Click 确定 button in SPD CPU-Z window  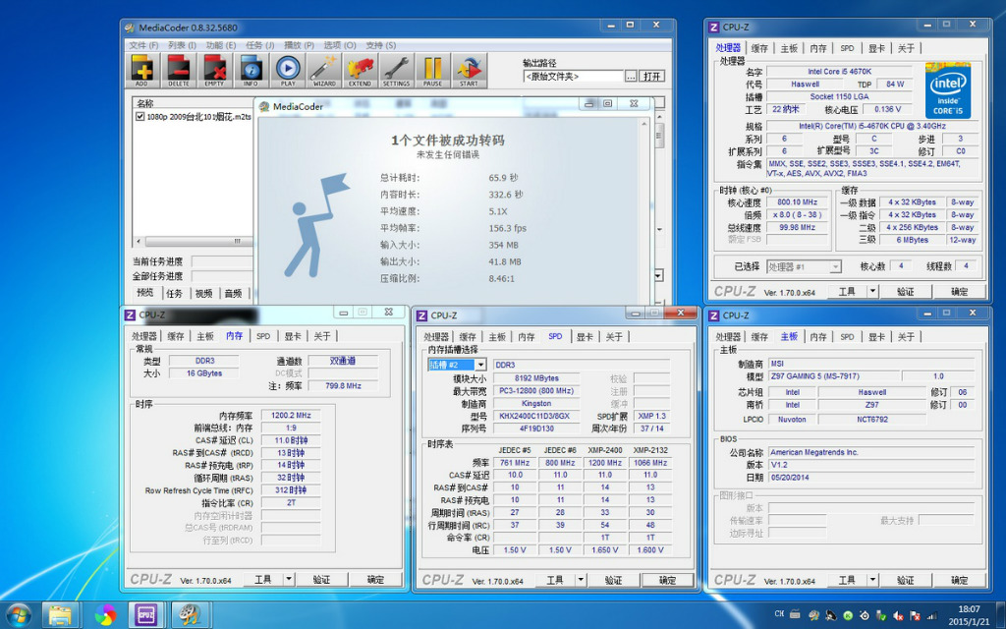click(x=667, y=580)
